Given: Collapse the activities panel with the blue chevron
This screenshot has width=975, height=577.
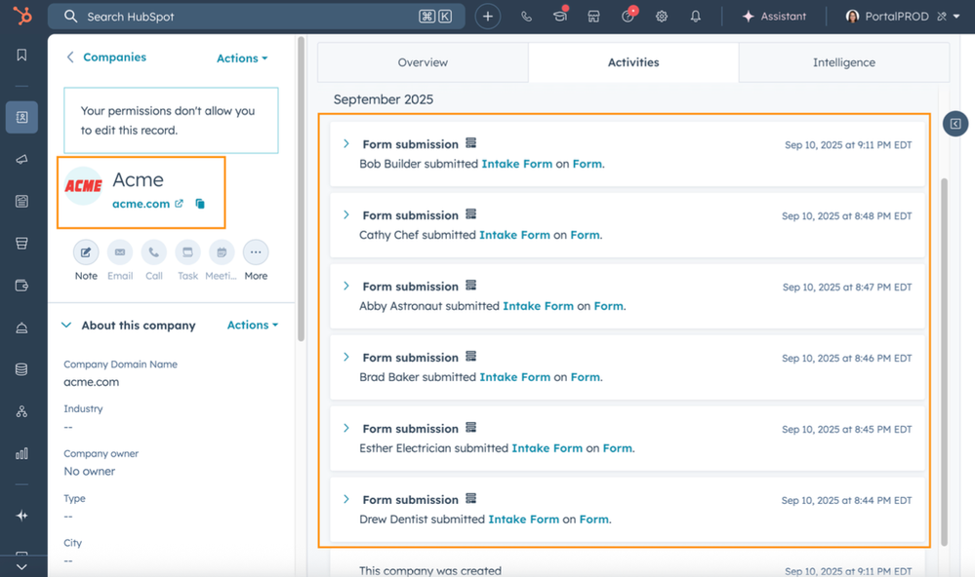Looking at the screenshot, I should tap(954, 123).
